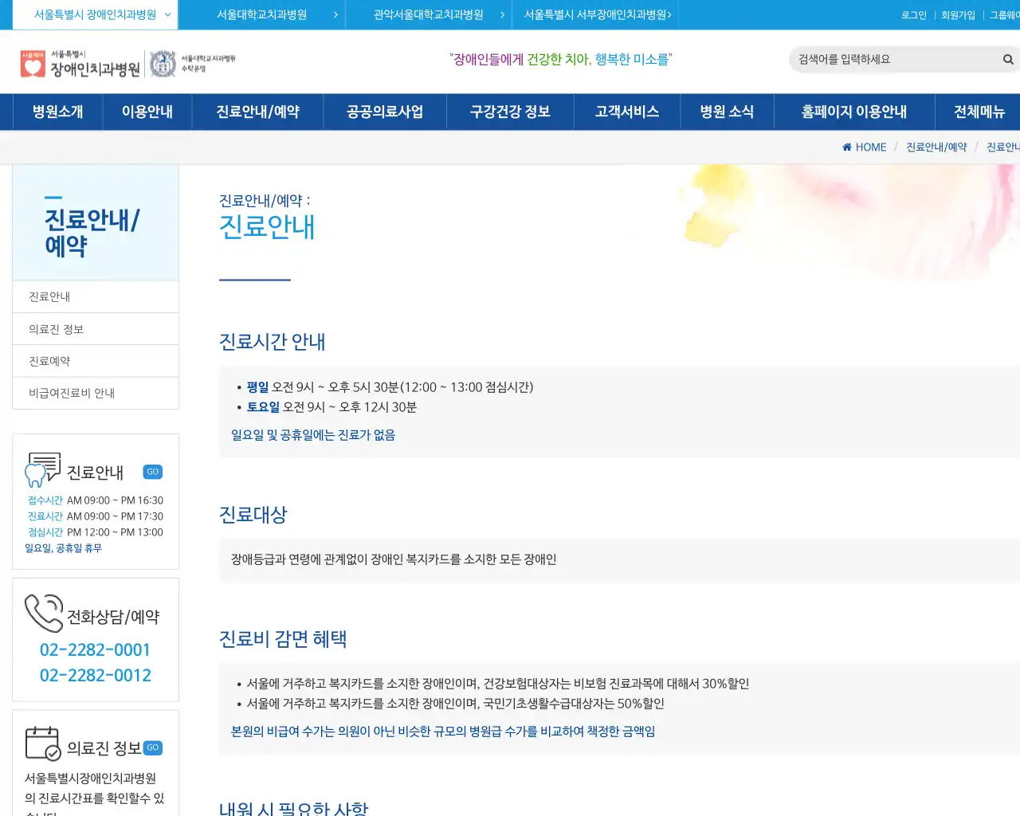The width and height of the screenshot is (1020, 816).
Task: Click the tooth chat icon beside 진료안내
Action: click(43, 470)
